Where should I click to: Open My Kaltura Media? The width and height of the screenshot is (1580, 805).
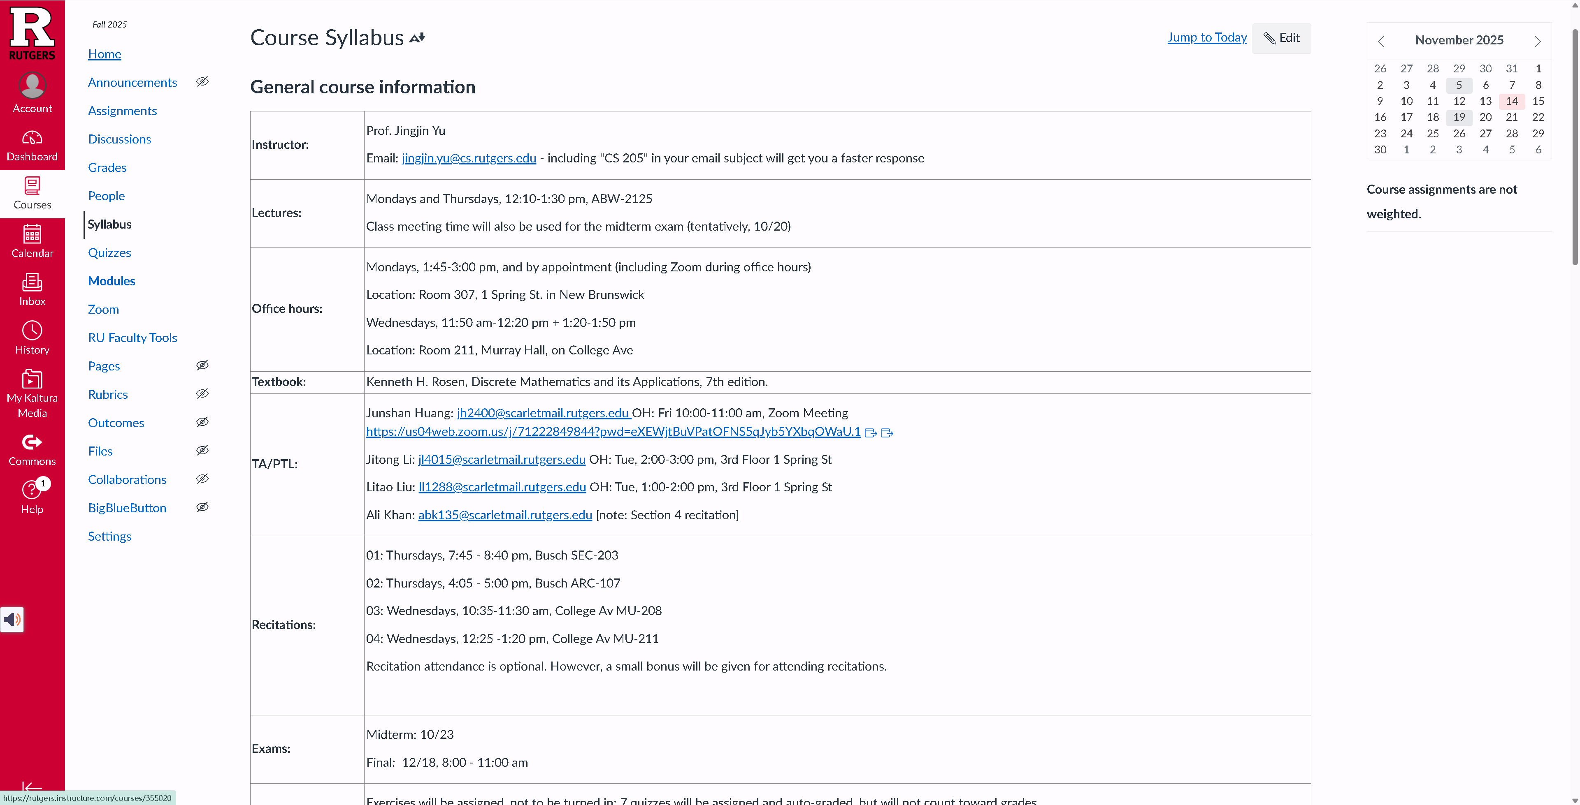[x=32, y=393]
